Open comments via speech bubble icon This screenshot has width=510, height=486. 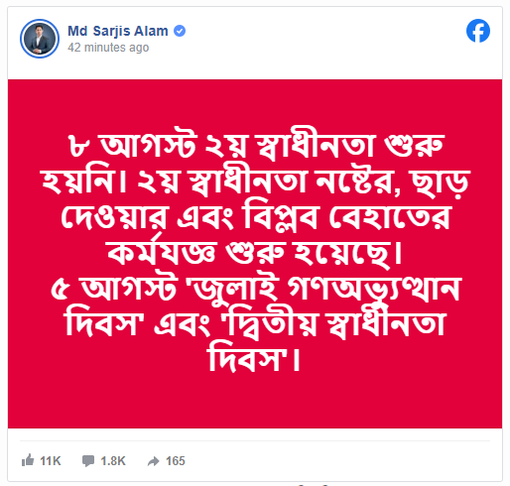(88, 460)
